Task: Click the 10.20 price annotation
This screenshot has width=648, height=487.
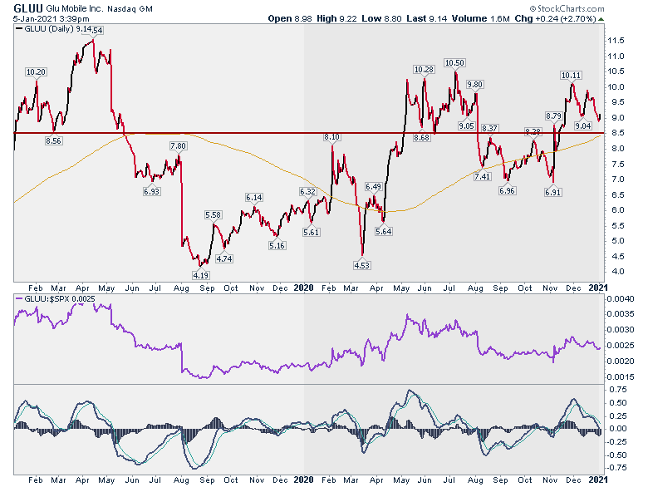Action: pyautogui.click(x=36, y=72)
